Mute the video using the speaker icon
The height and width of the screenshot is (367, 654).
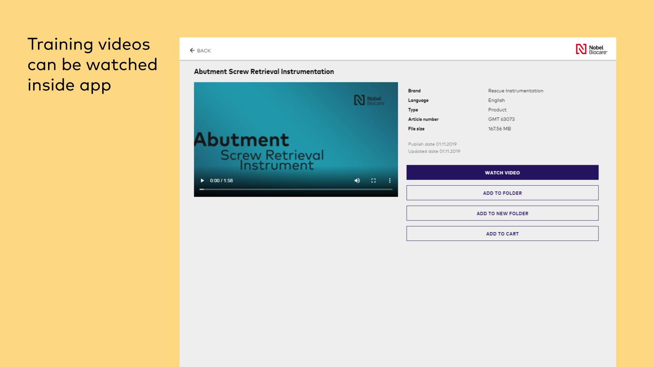coord(357,180)
